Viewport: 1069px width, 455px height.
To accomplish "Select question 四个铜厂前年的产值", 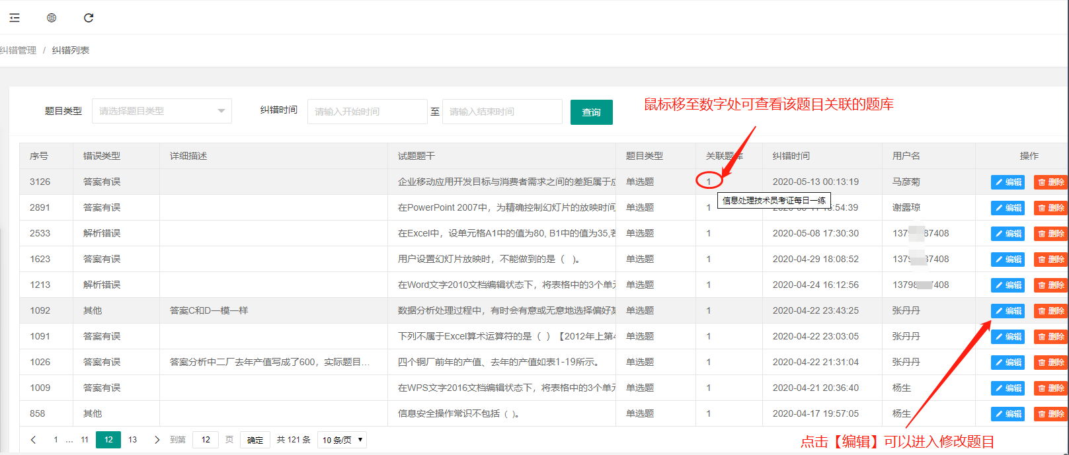I will [500, 362].
